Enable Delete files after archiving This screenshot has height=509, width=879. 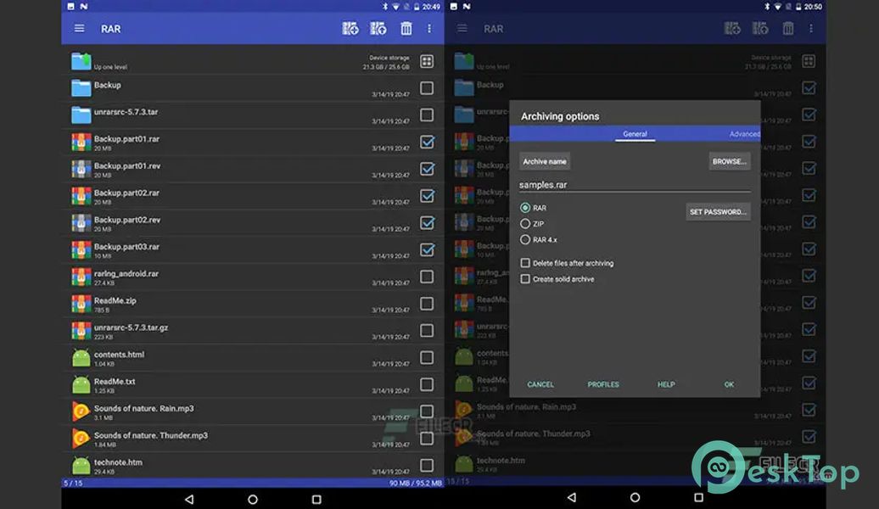click(x=525, y=263)
